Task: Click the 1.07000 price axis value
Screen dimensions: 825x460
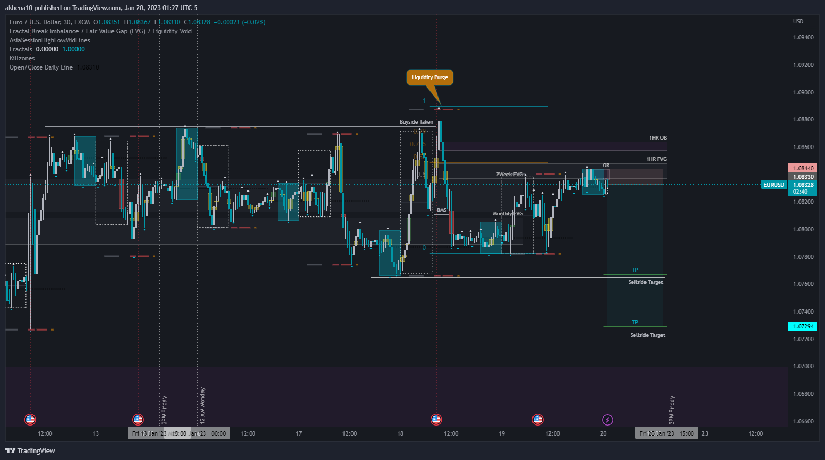Action: (x=803, y=366)
